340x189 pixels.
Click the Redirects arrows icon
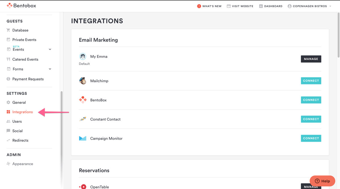(x=8, y=140)
